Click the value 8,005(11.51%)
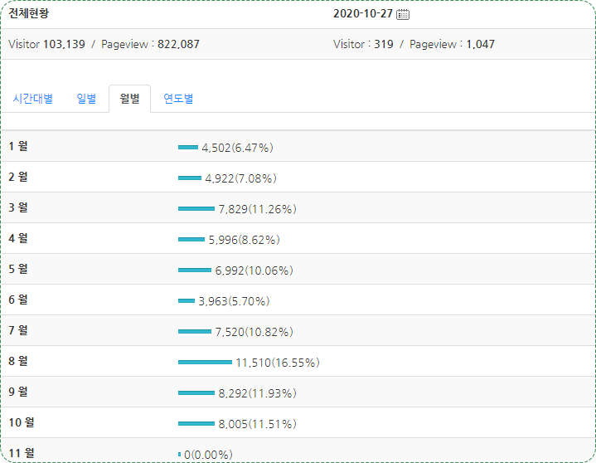596x463 pixels. click(x=257, y=424)
